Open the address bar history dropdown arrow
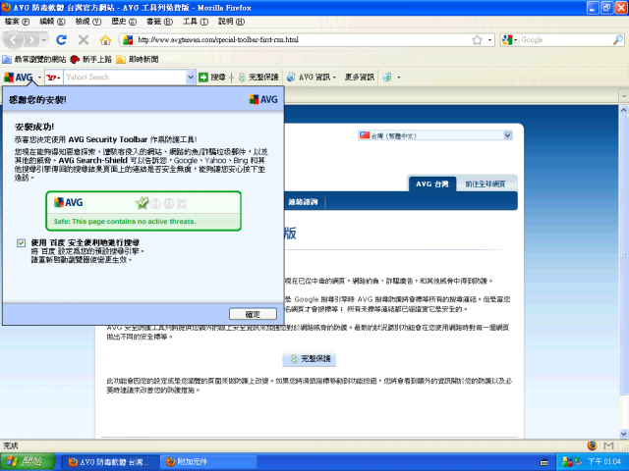Image resolution: width=629 pixels, height=471 pixels. pyautogui.click(x=489, y=39)
